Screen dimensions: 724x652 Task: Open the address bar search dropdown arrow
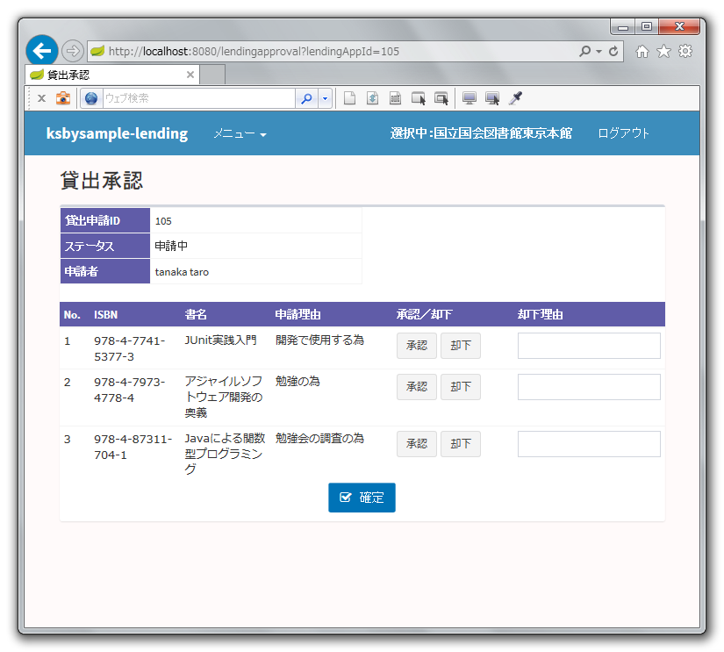coord(599,51)
